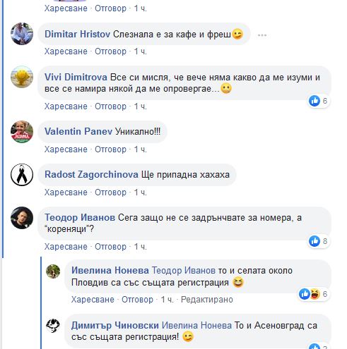347x349 pixels.
Task: Open Vivi Dimitrova's avatar
Action: tap(22, 77)
